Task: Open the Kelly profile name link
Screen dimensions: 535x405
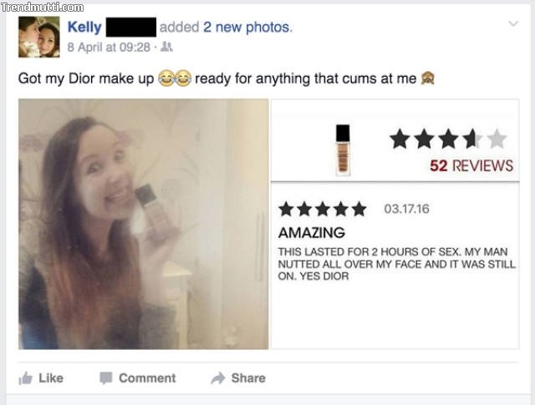Action: pyautogui.click(x=84, y=27)
